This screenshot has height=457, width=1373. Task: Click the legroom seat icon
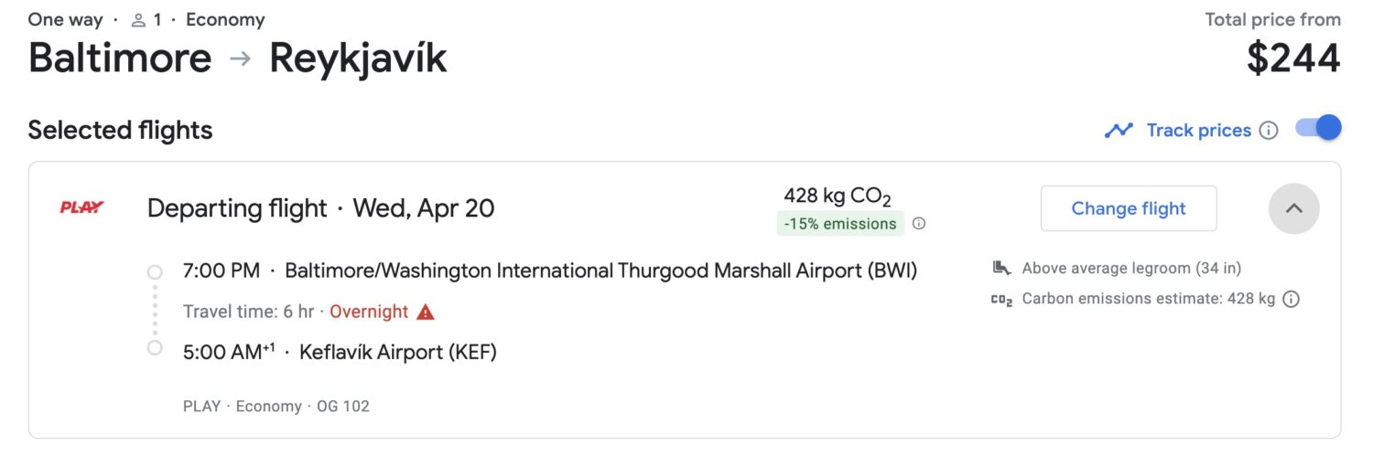coord(1001,268)
